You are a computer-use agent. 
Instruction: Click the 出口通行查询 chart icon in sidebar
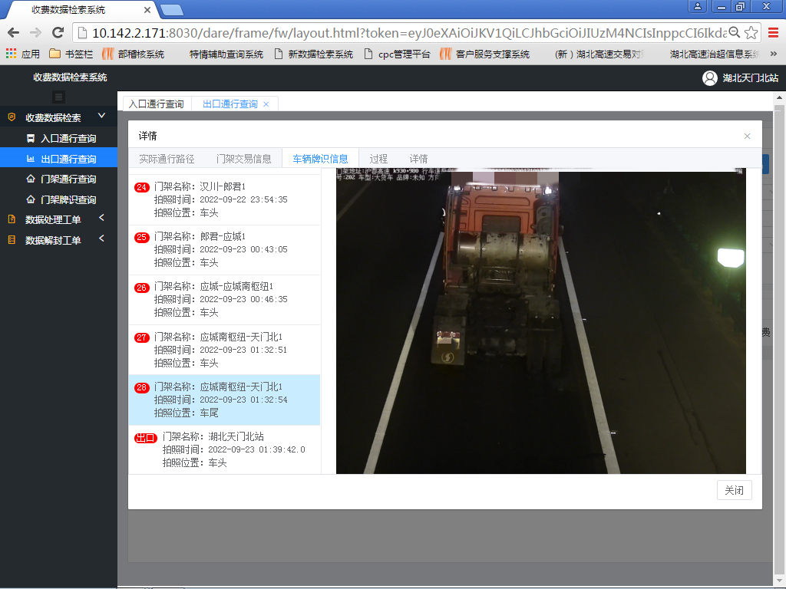click(x=31, y=159)
